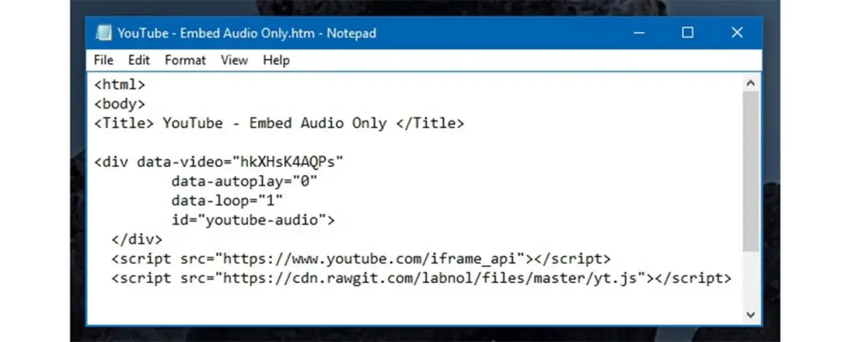Click the vertical scrollbar thumb
The width and height of the screenshot is (844, 342).
[751, 171]
